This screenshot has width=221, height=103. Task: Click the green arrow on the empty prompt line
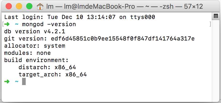7,81
